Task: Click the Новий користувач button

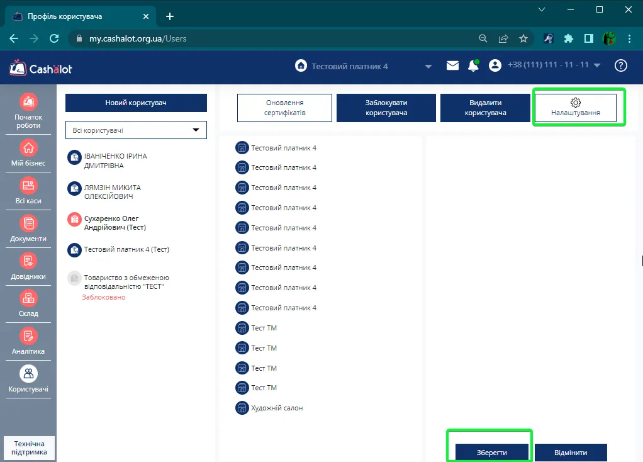Action: pyautogui.click(x=136, y=103)
